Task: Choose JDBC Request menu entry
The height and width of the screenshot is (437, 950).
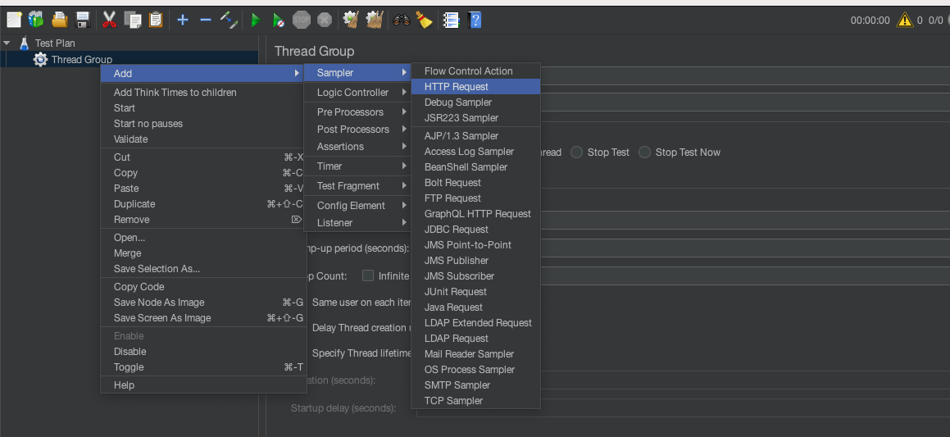Action: coord(475,229)
